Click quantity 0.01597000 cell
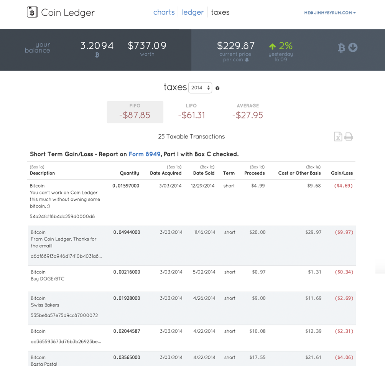 tap(126, 186)
